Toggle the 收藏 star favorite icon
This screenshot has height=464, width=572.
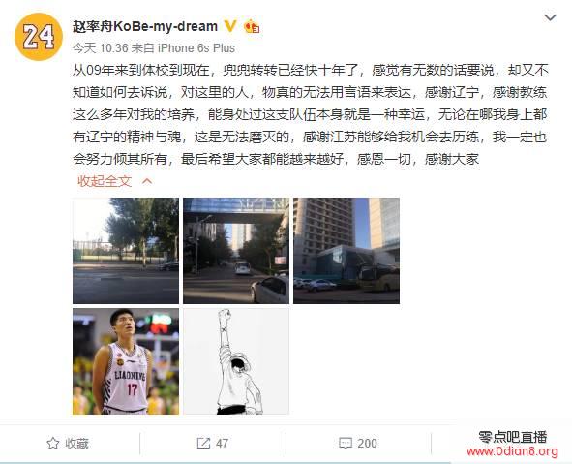click(53, 444)
